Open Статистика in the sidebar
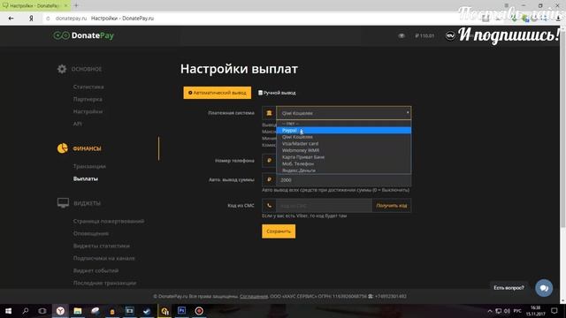Screen dimensions: 566x318 tap(88, 87)
